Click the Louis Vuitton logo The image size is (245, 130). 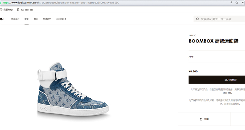tap(2, 19)
